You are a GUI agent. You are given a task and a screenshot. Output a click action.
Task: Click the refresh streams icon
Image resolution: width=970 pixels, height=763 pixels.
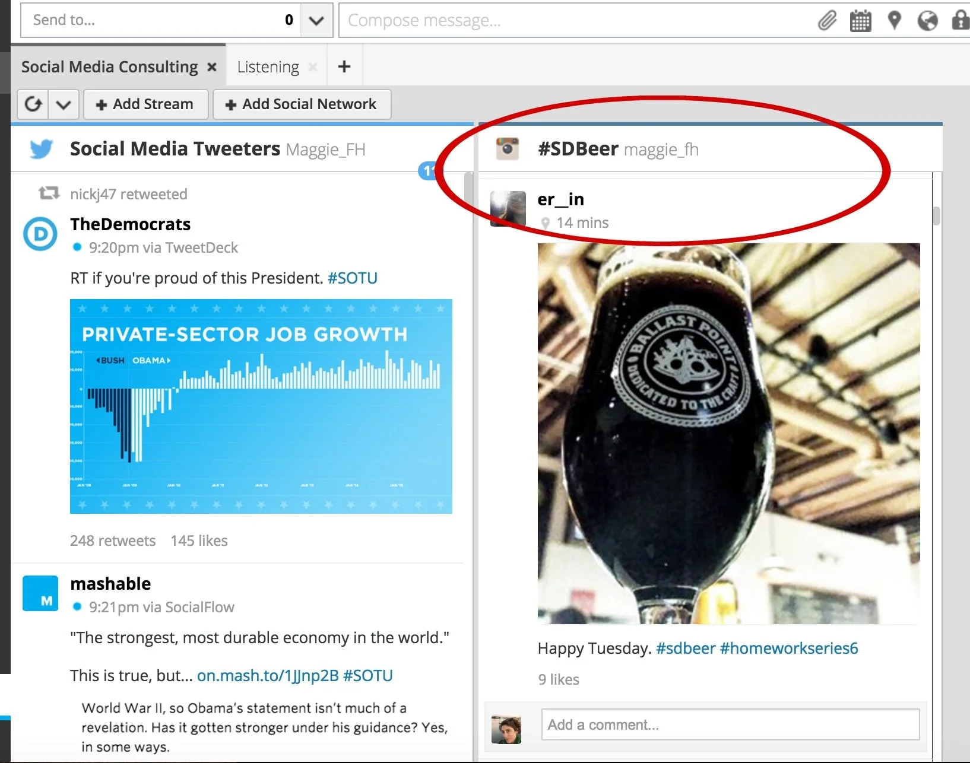33,104
